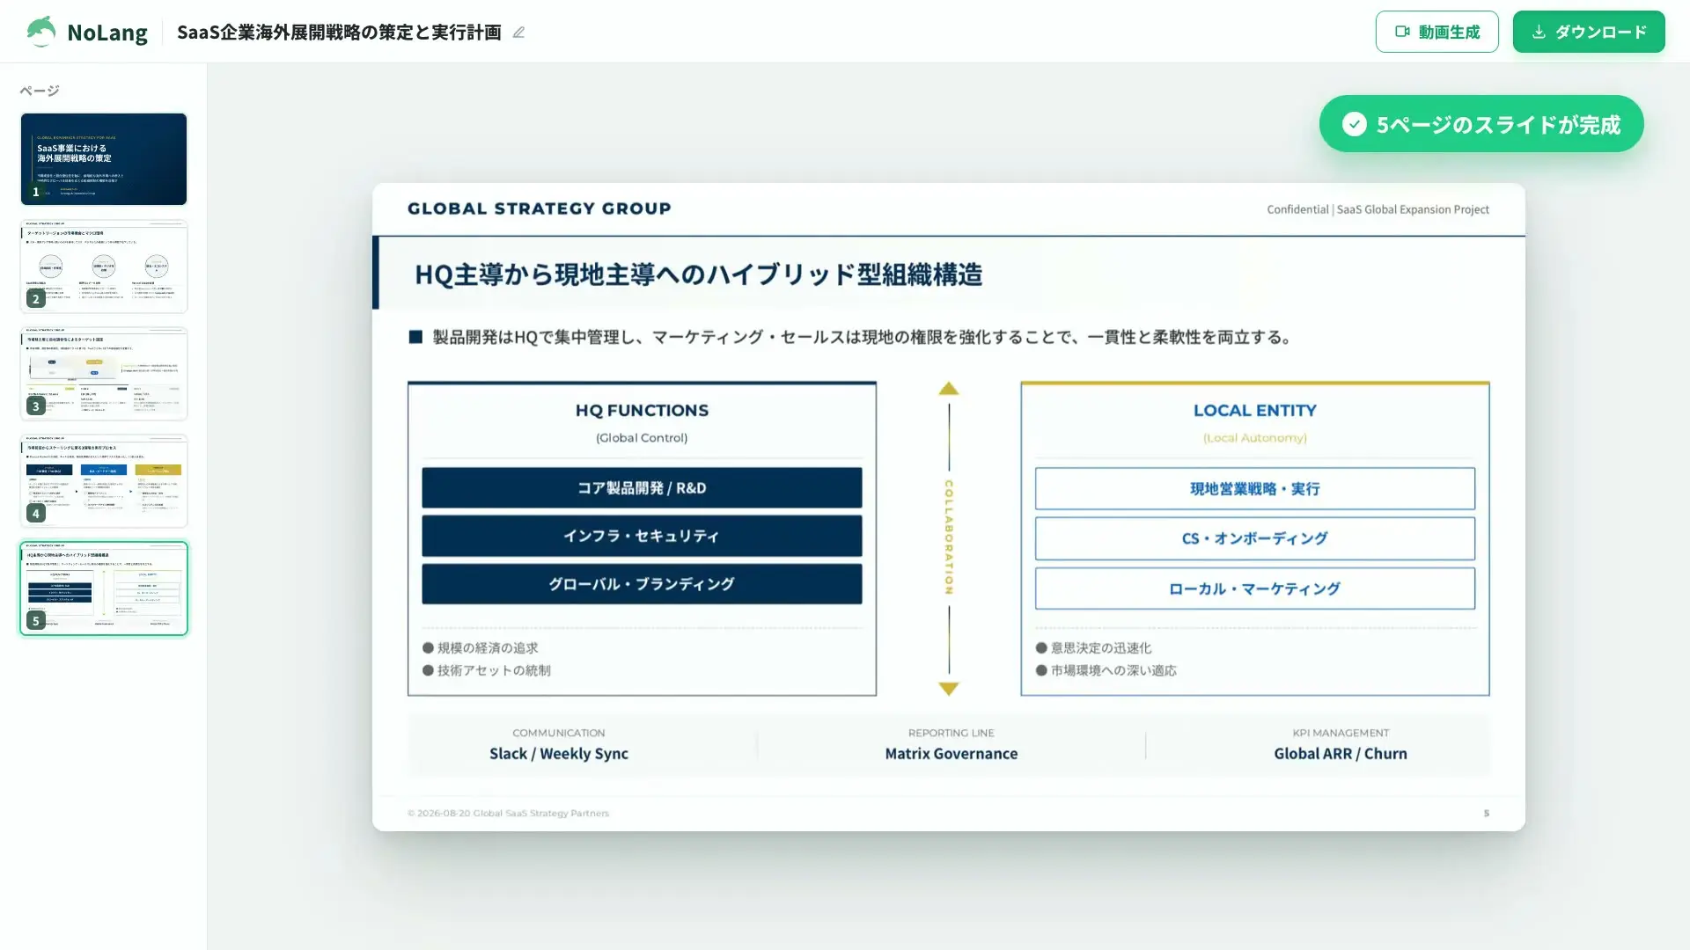Click the ダウンロード download button

1588,32
